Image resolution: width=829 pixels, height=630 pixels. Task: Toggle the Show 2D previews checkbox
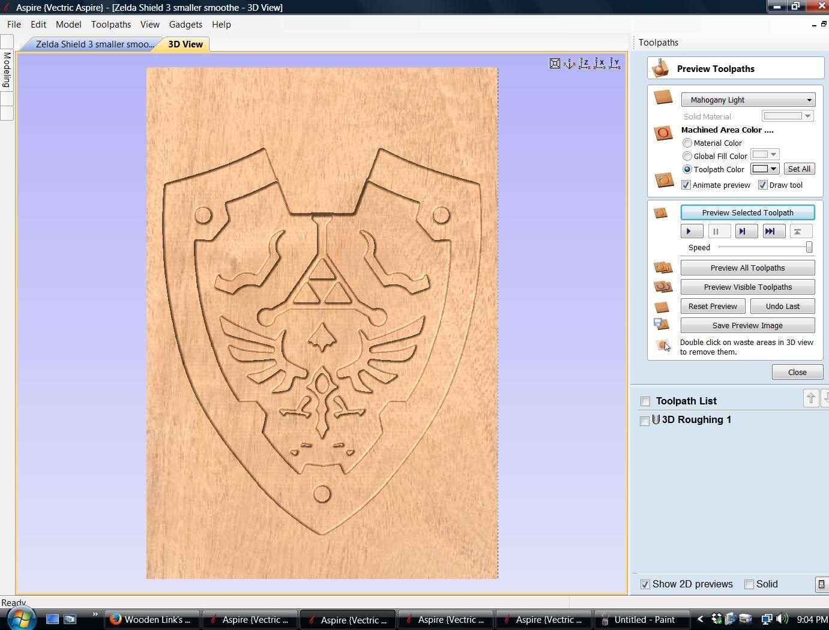(645, 584)
